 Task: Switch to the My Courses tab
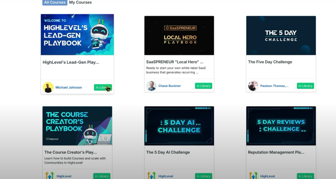pos(80,3)
